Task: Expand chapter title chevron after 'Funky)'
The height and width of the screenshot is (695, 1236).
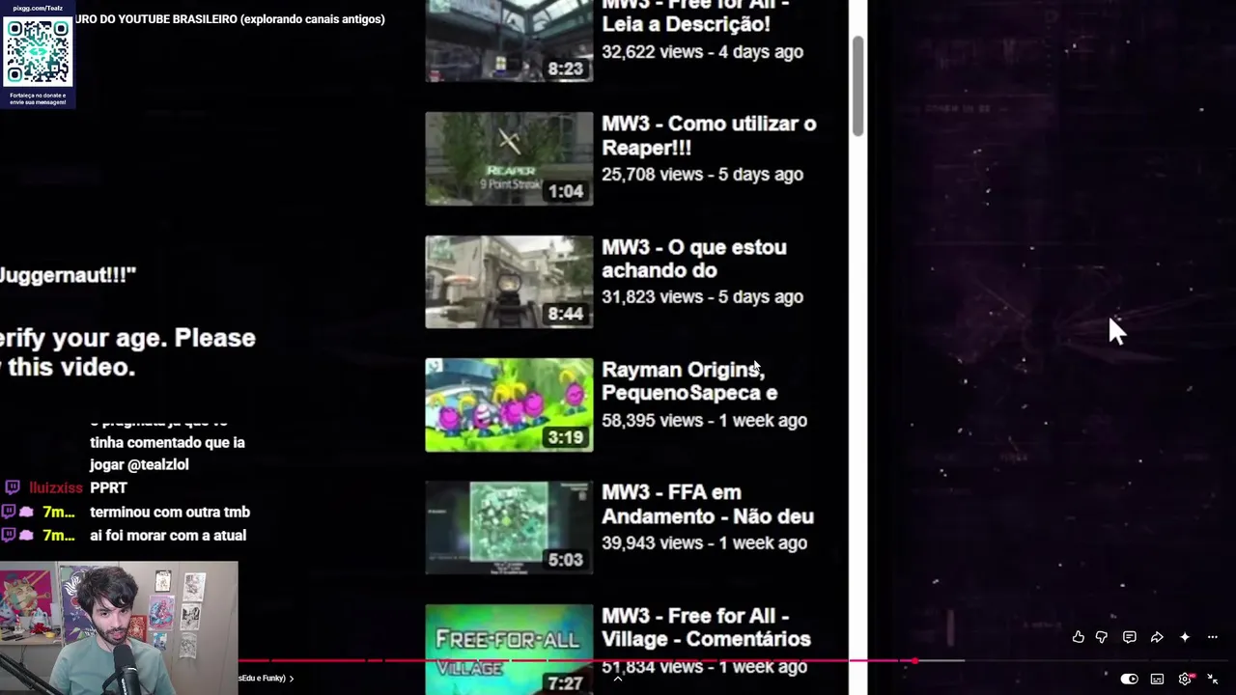Action: pyautogui.click(x=292, y=679)
